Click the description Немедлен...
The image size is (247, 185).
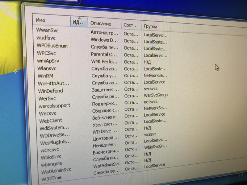[105, 145]
